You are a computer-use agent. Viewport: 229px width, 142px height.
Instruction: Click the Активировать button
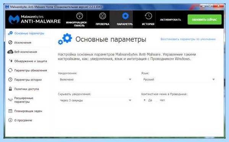(171, 19)
